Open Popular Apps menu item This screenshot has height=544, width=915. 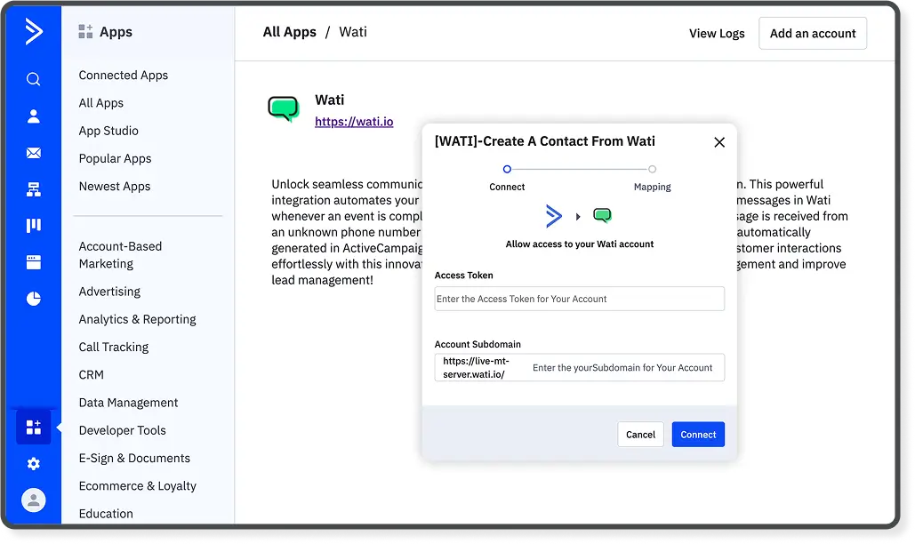pos(115,158)
